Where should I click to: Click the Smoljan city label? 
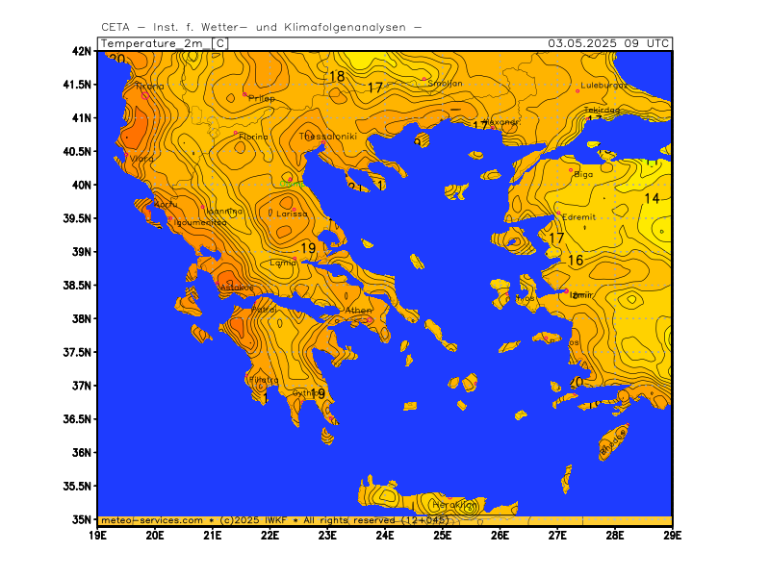446,84
